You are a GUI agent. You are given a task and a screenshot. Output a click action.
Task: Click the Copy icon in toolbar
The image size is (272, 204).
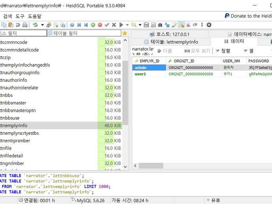point(4,25)
